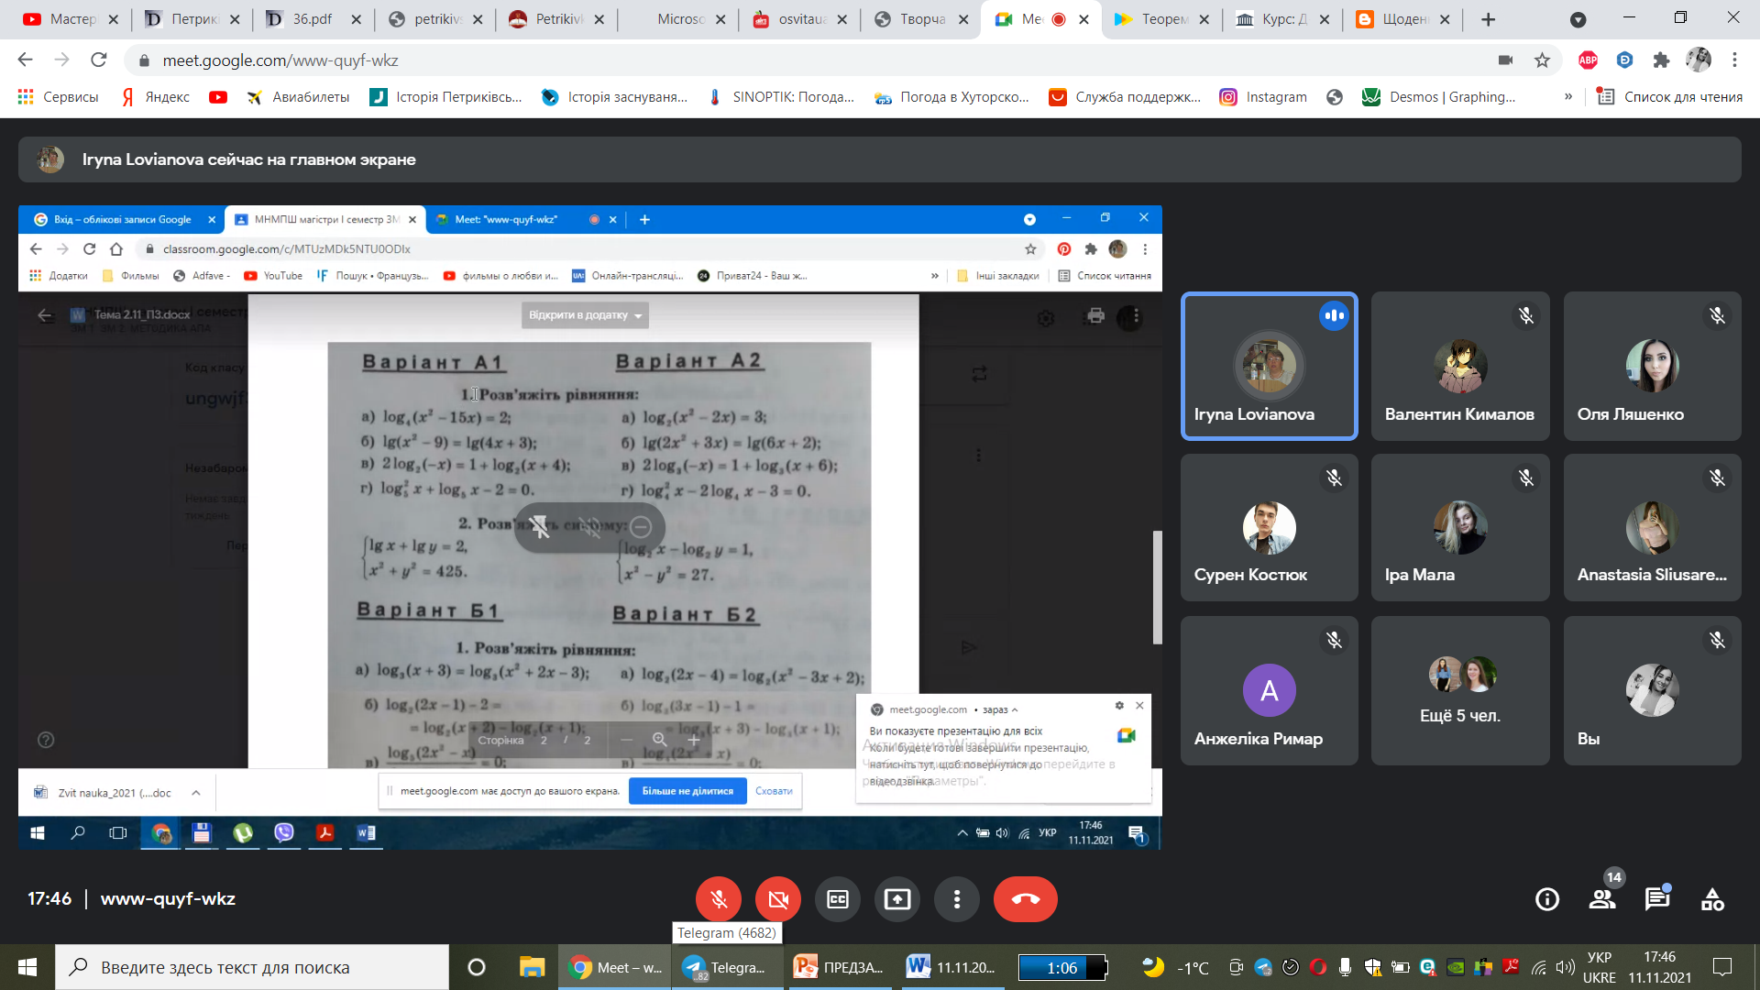Open File Explorer from taskbar

532,967
